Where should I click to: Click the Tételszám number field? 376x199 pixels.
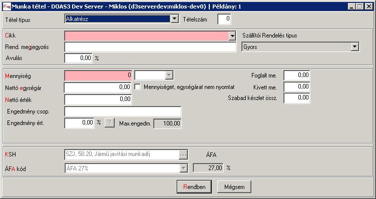(x=224, y=19)
